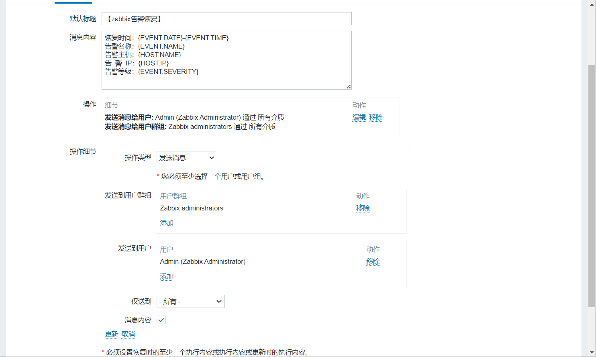Add a user under 发送到用户
This screenshot has height=357, width=596.
coord(167,276)
